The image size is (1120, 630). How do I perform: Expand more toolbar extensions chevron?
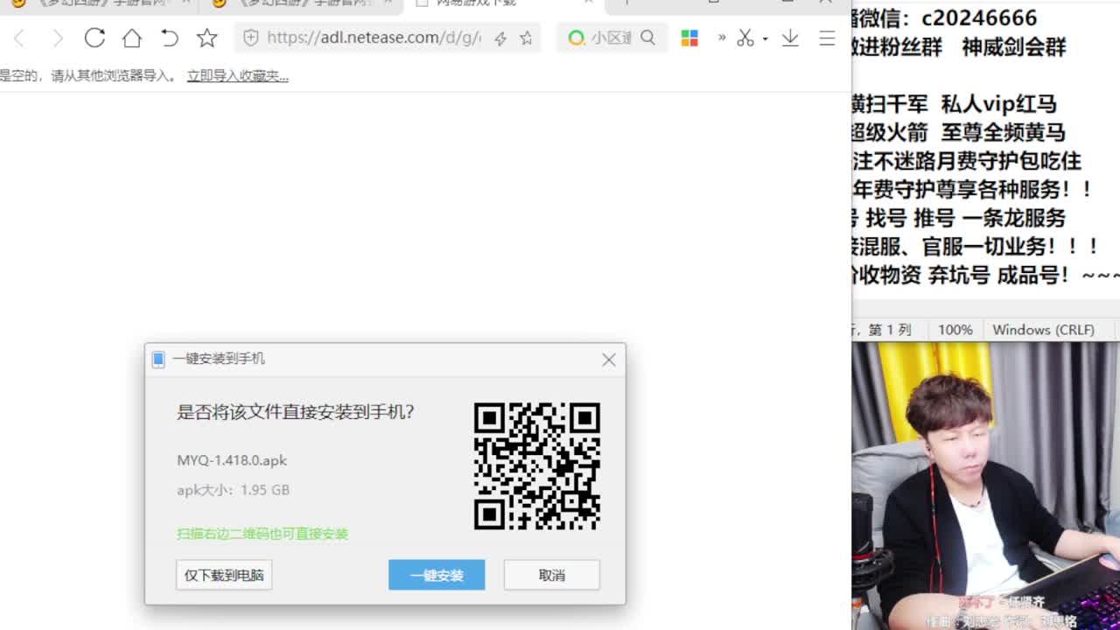tap(721, 38)
